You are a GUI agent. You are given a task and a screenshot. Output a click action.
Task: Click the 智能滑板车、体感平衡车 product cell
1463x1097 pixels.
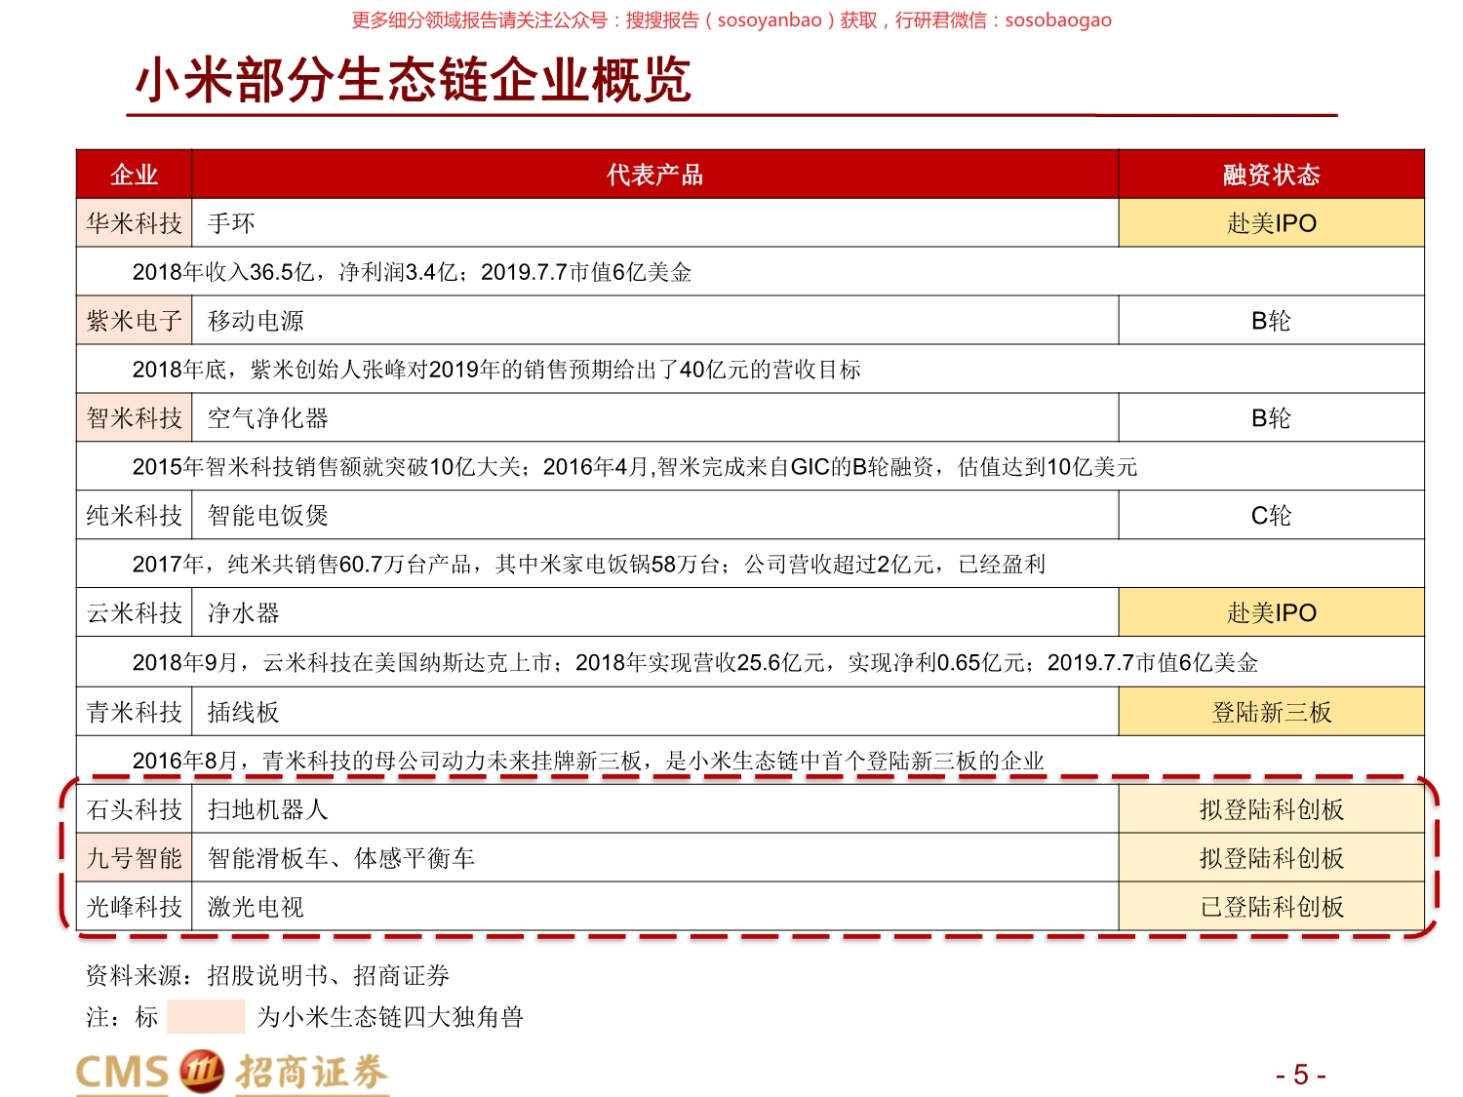(x=655, y=858)
